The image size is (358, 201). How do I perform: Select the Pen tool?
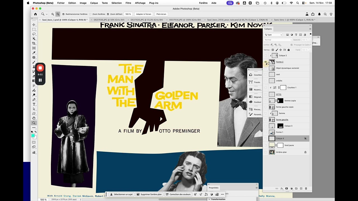pos(34,99)
